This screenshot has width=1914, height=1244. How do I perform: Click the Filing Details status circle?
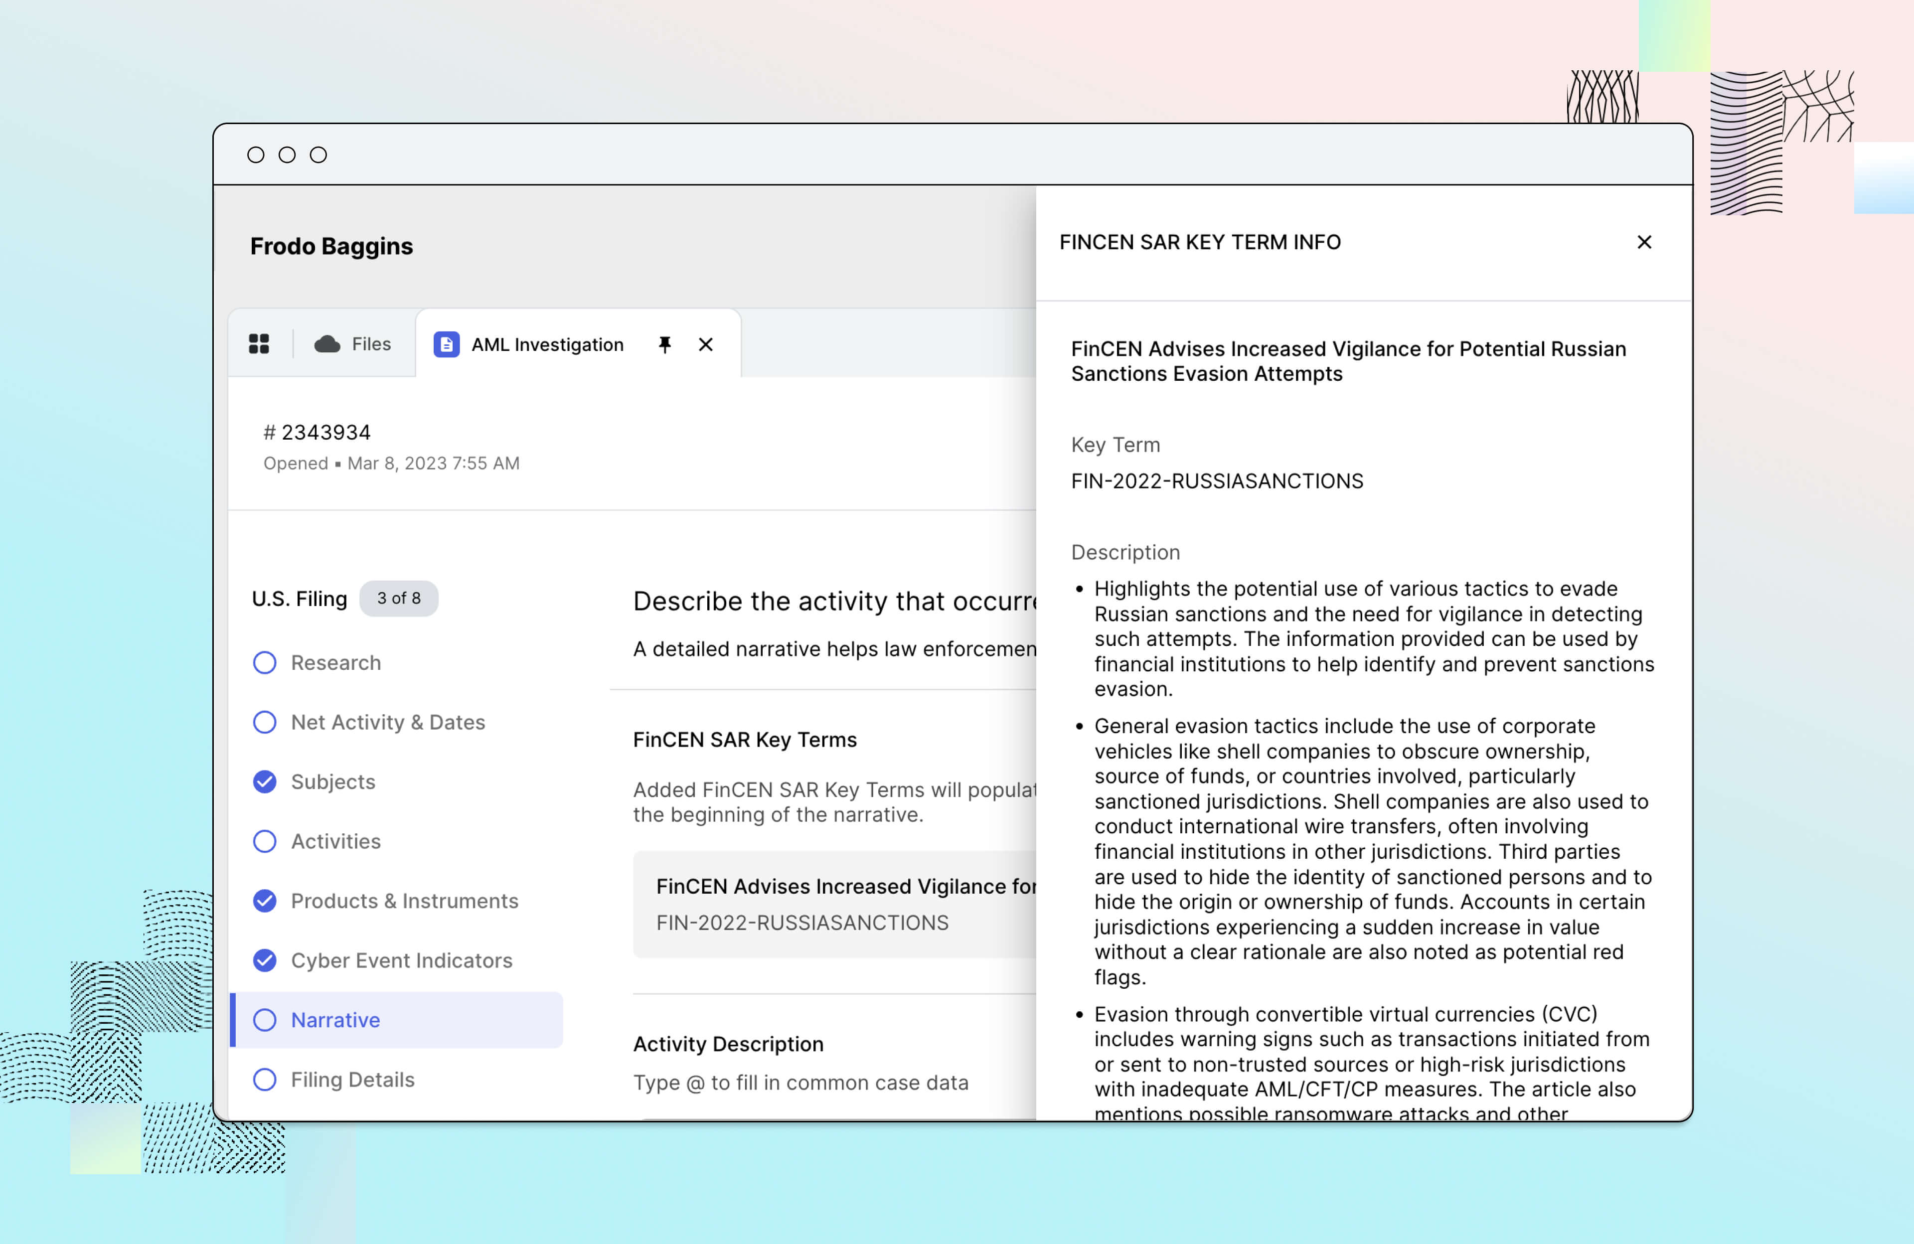[265, 1079]
